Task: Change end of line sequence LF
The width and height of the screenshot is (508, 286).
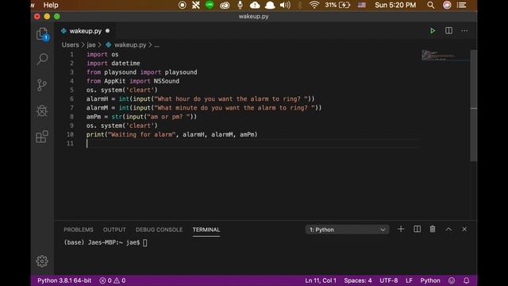Action: pos(409,280)
